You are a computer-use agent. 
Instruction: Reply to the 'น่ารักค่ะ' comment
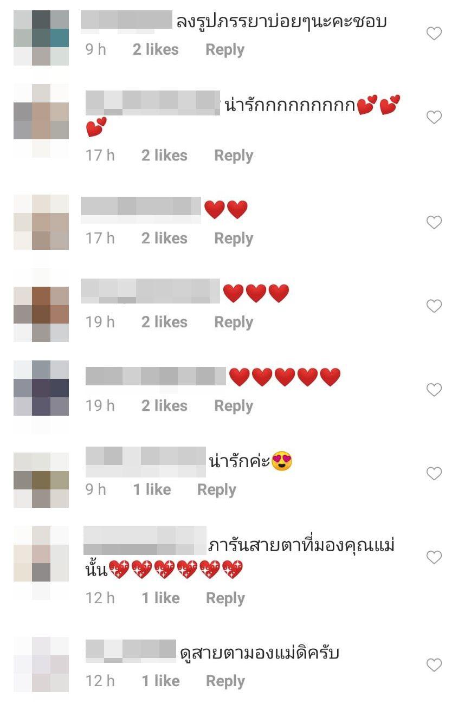point(217,490)
